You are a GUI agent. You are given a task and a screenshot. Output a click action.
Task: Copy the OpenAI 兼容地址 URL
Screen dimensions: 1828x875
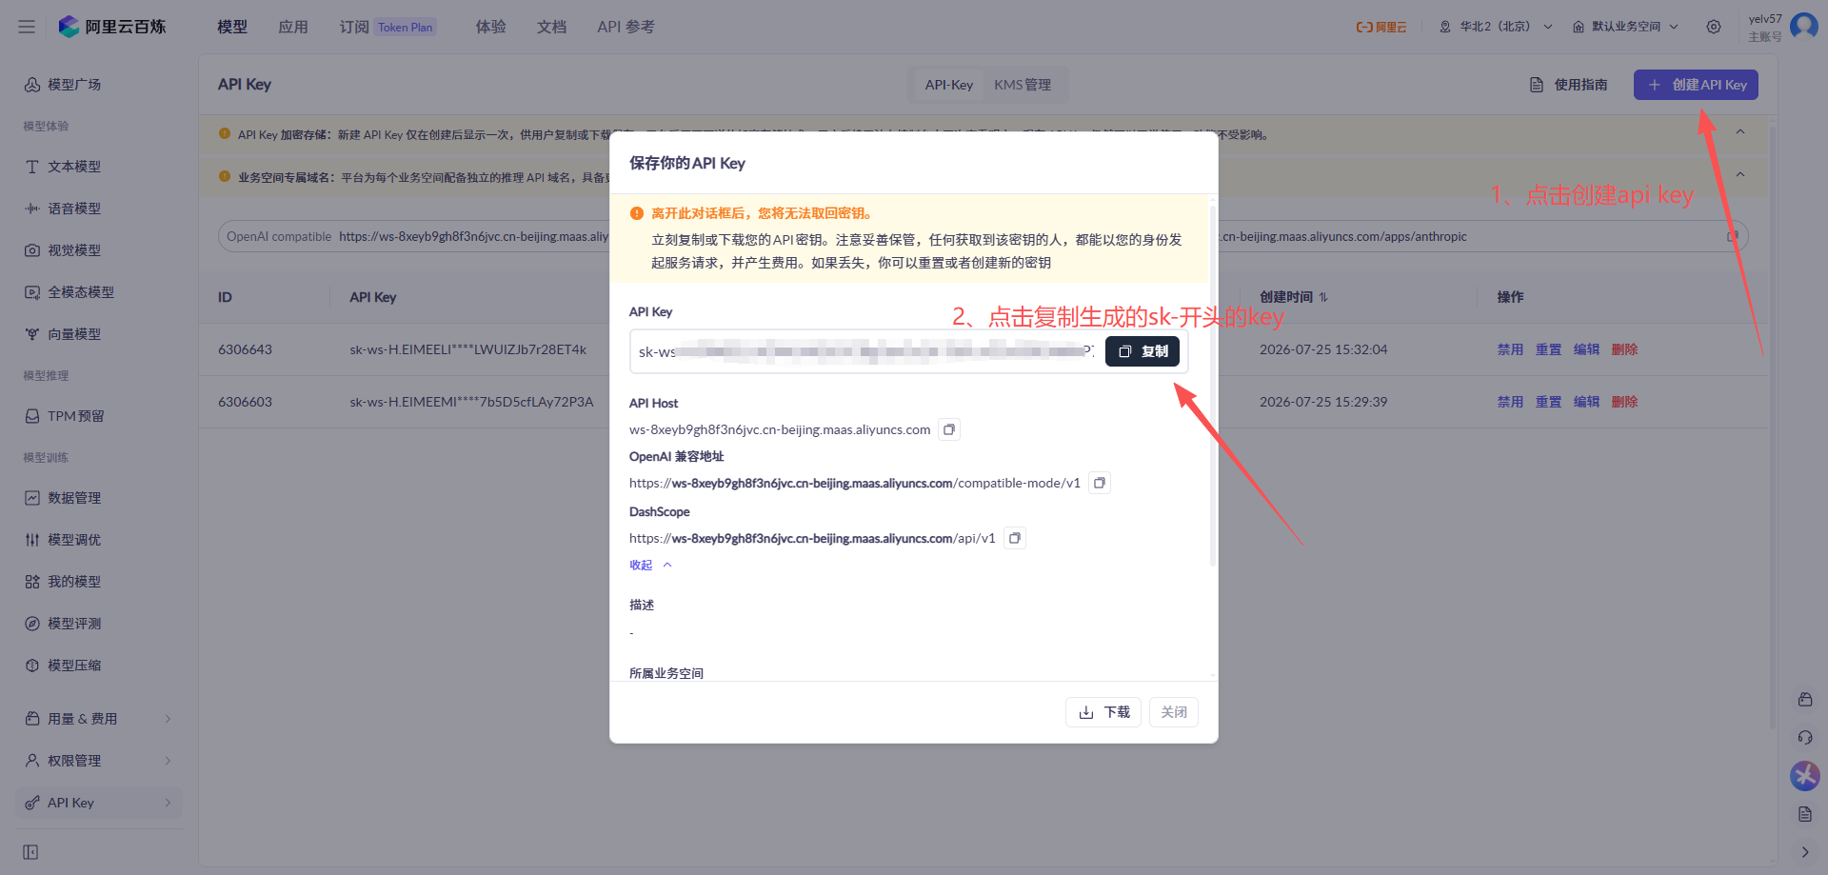[x=1100, y=483]
